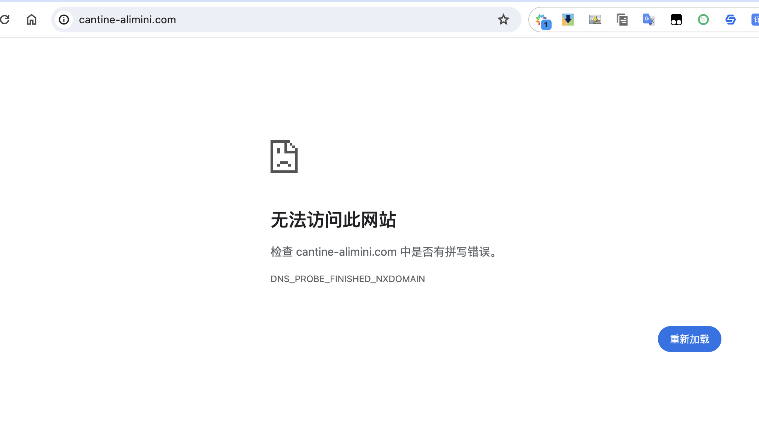Screen dimensions: 759x440
Task: Open the site information popup
Action: click(64, 20)
